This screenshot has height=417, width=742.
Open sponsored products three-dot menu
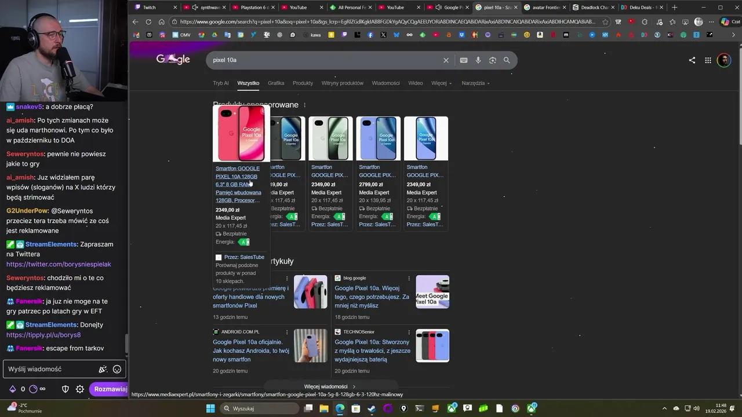tap(304, 105)
